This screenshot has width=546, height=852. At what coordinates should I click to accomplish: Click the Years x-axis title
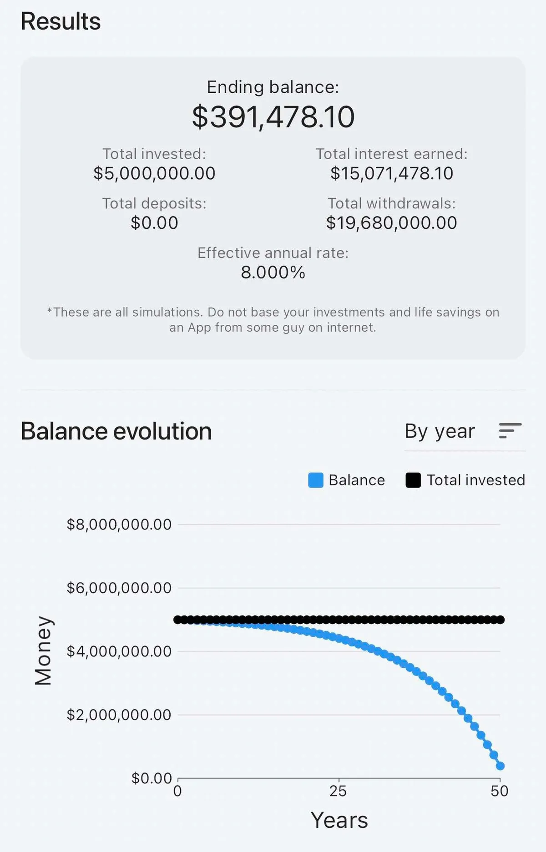click(339, 821)
